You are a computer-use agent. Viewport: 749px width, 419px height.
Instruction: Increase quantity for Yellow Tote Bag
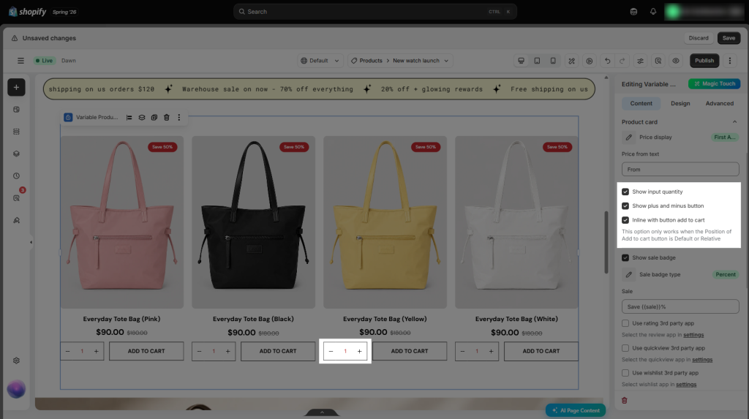(x=359, y=351)
